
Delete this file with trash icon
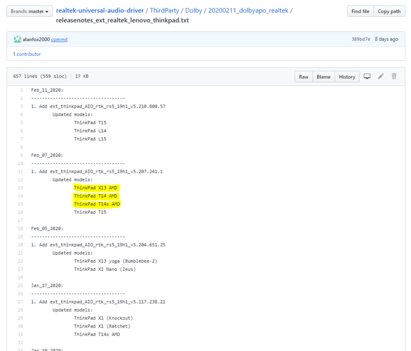[x=394, y=76]
